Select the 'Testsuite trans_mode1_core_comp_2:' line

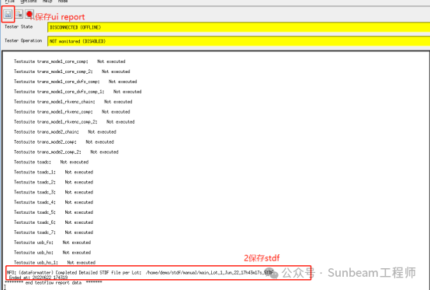point(72,72)
